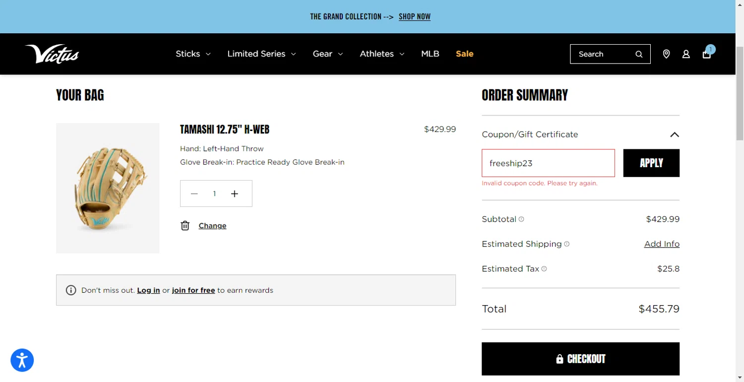Click the Victus logo
The image size is (744, 382).
[52, 54]
